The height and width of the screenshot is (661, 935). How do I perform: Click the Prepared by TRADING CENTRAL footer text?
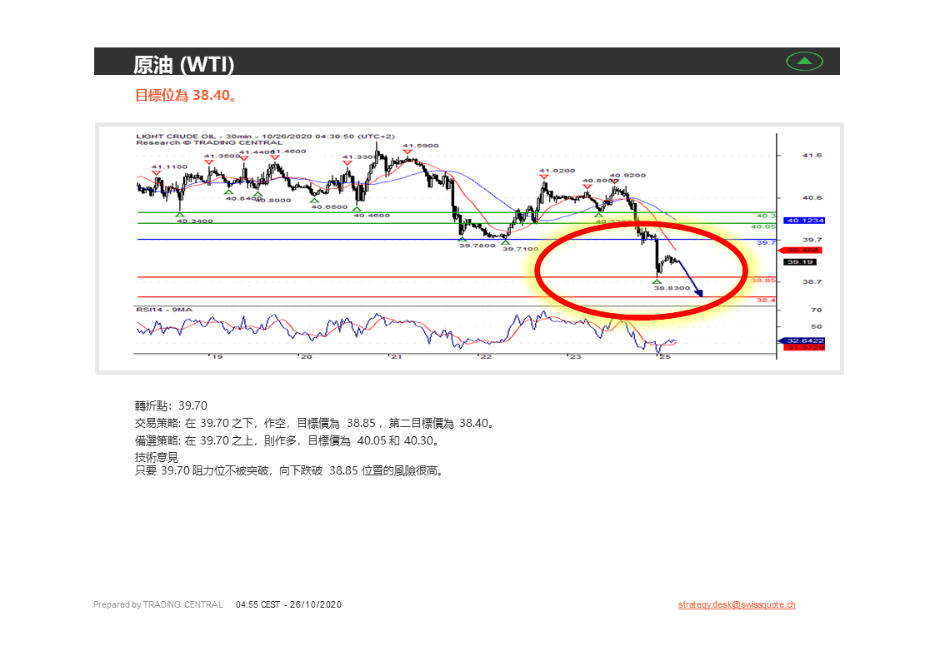click(x=158, y=604)
